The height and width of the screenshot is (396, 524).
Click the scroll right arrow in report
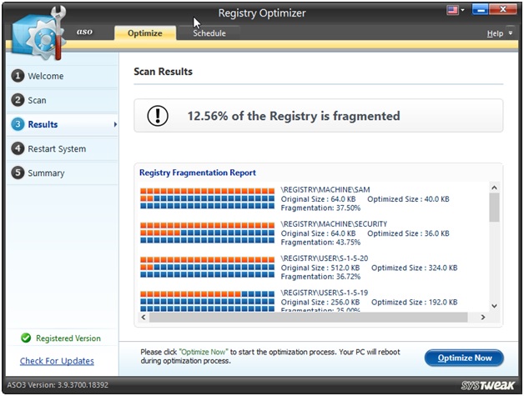coord(483,317)
